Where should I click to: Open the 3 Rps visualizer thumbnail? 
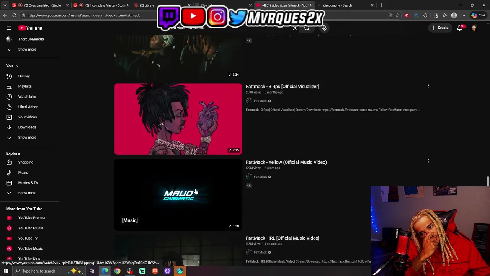[178, 119]
